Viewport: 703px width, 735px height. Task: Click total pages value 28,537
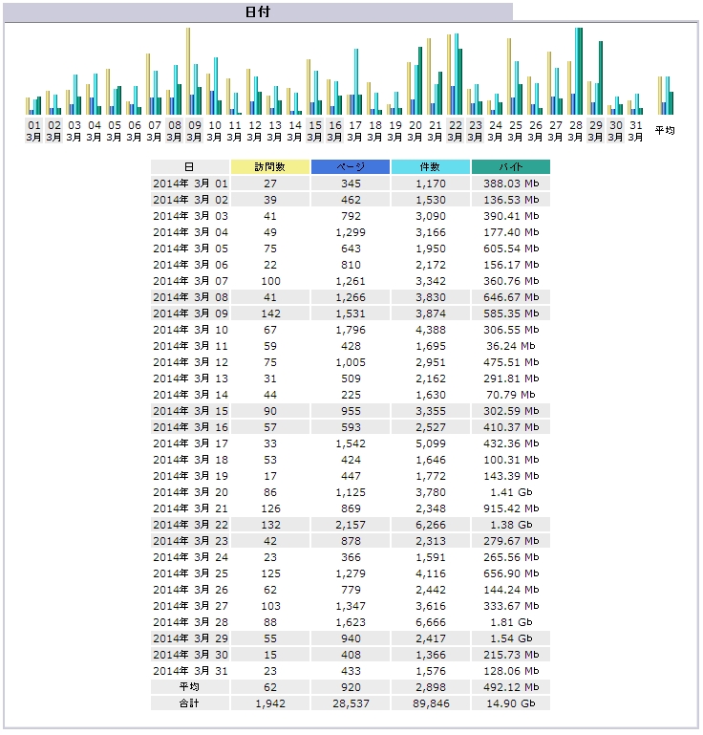pos(351,703)
